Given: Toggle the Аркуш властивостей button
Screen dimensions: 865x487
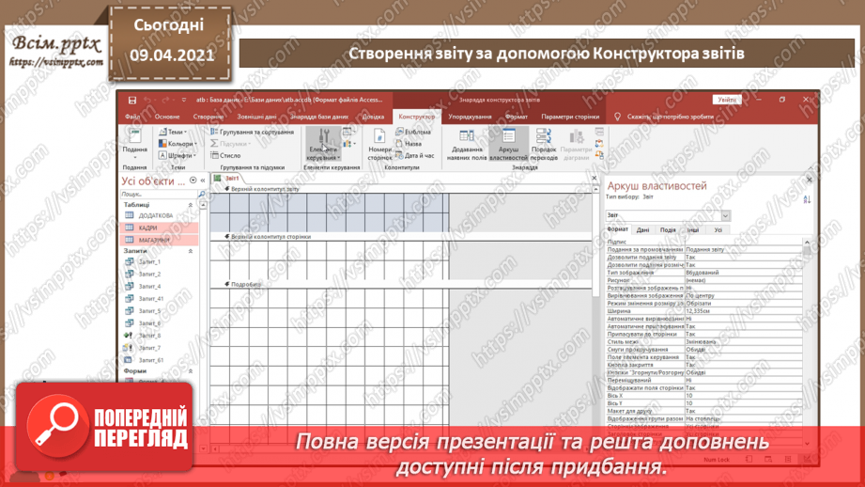Looking at the screenshot, I should pyautogui.click(x=509, y=145).
